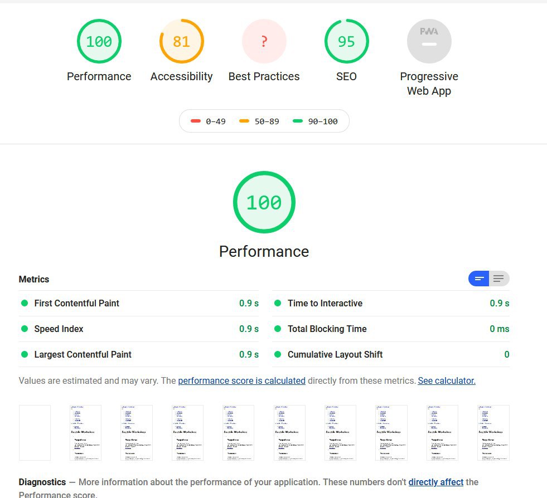Image resolution: width=547 pixels, height=498 pixels.
Task: Click the last filmstrip thumbnail
Action: (x=493, y=433)
